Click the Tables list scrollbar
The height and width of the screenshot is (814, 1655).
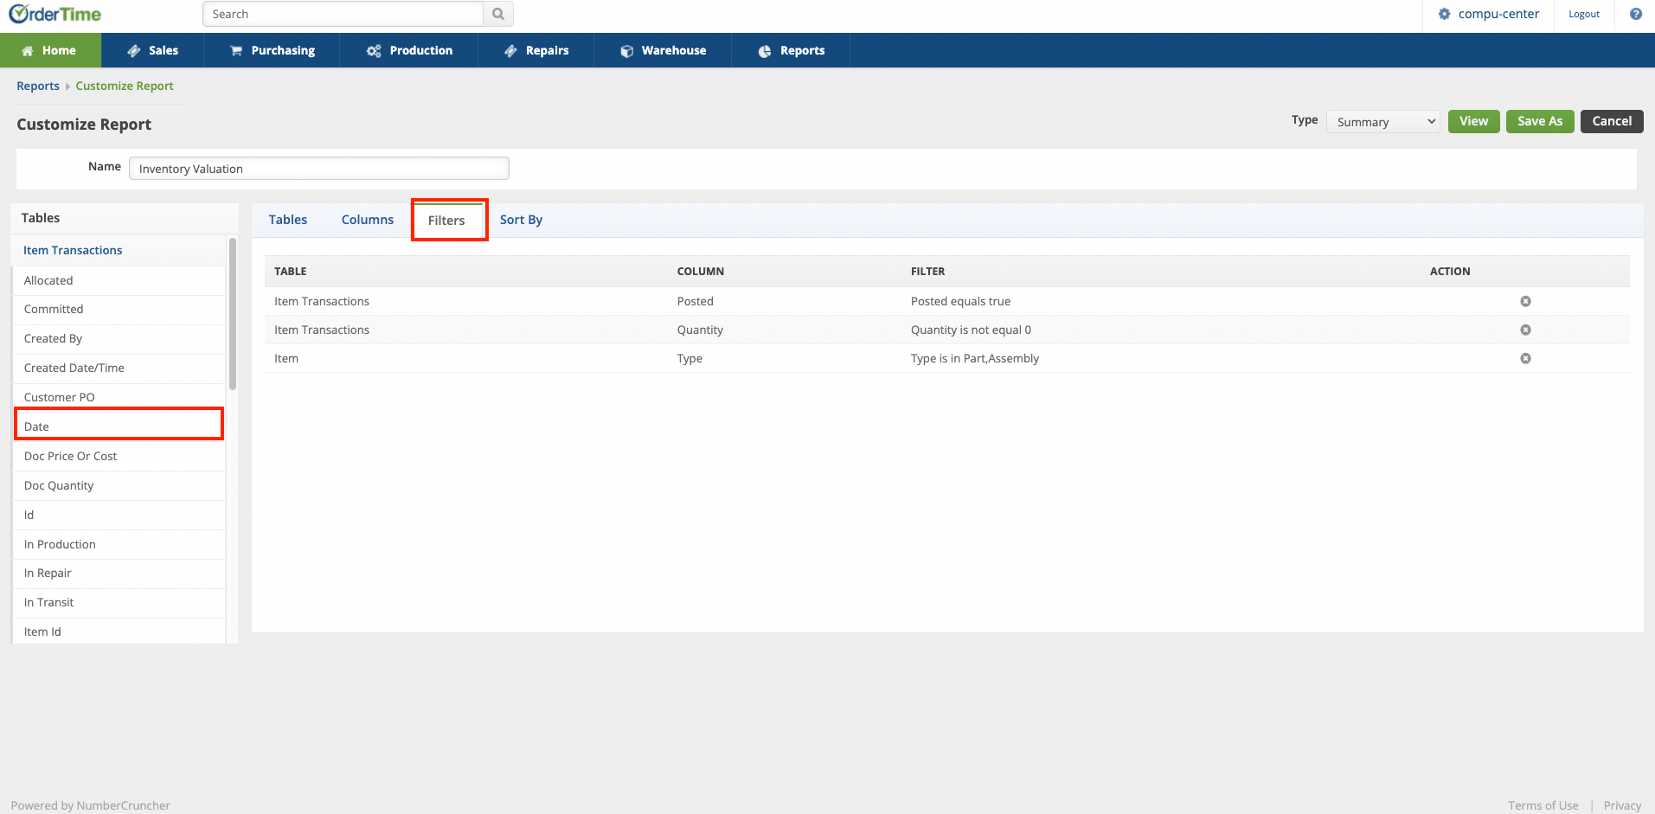[x=232, y=314]
